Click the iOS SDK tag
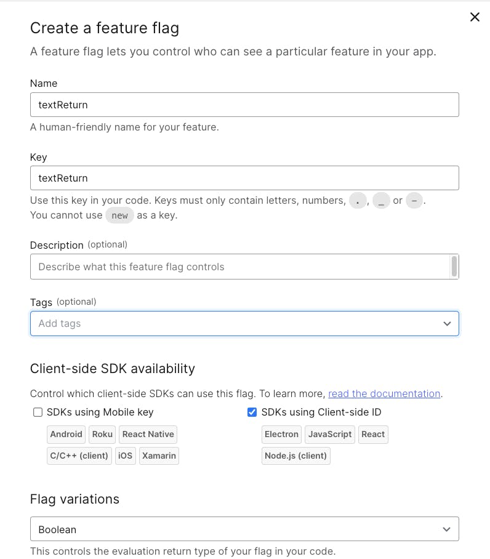 pyautogui.click(x=125, y=456)
